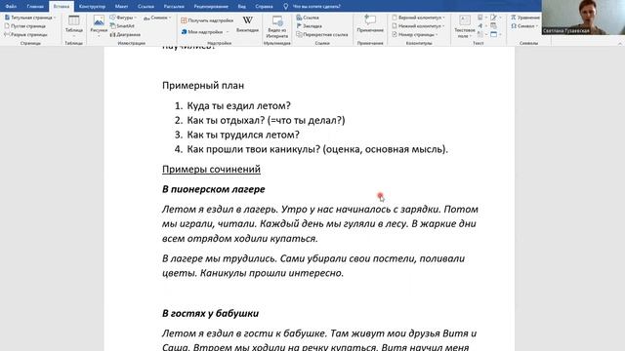The width and height of the screenshot is (625, 351).
Task: Insert WordArt styled text
Action: click(481, 26)
